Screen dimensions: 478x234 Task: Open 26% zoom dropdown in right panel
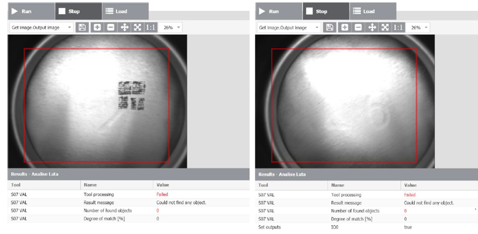pyautogui.click(x=418, y=28)
